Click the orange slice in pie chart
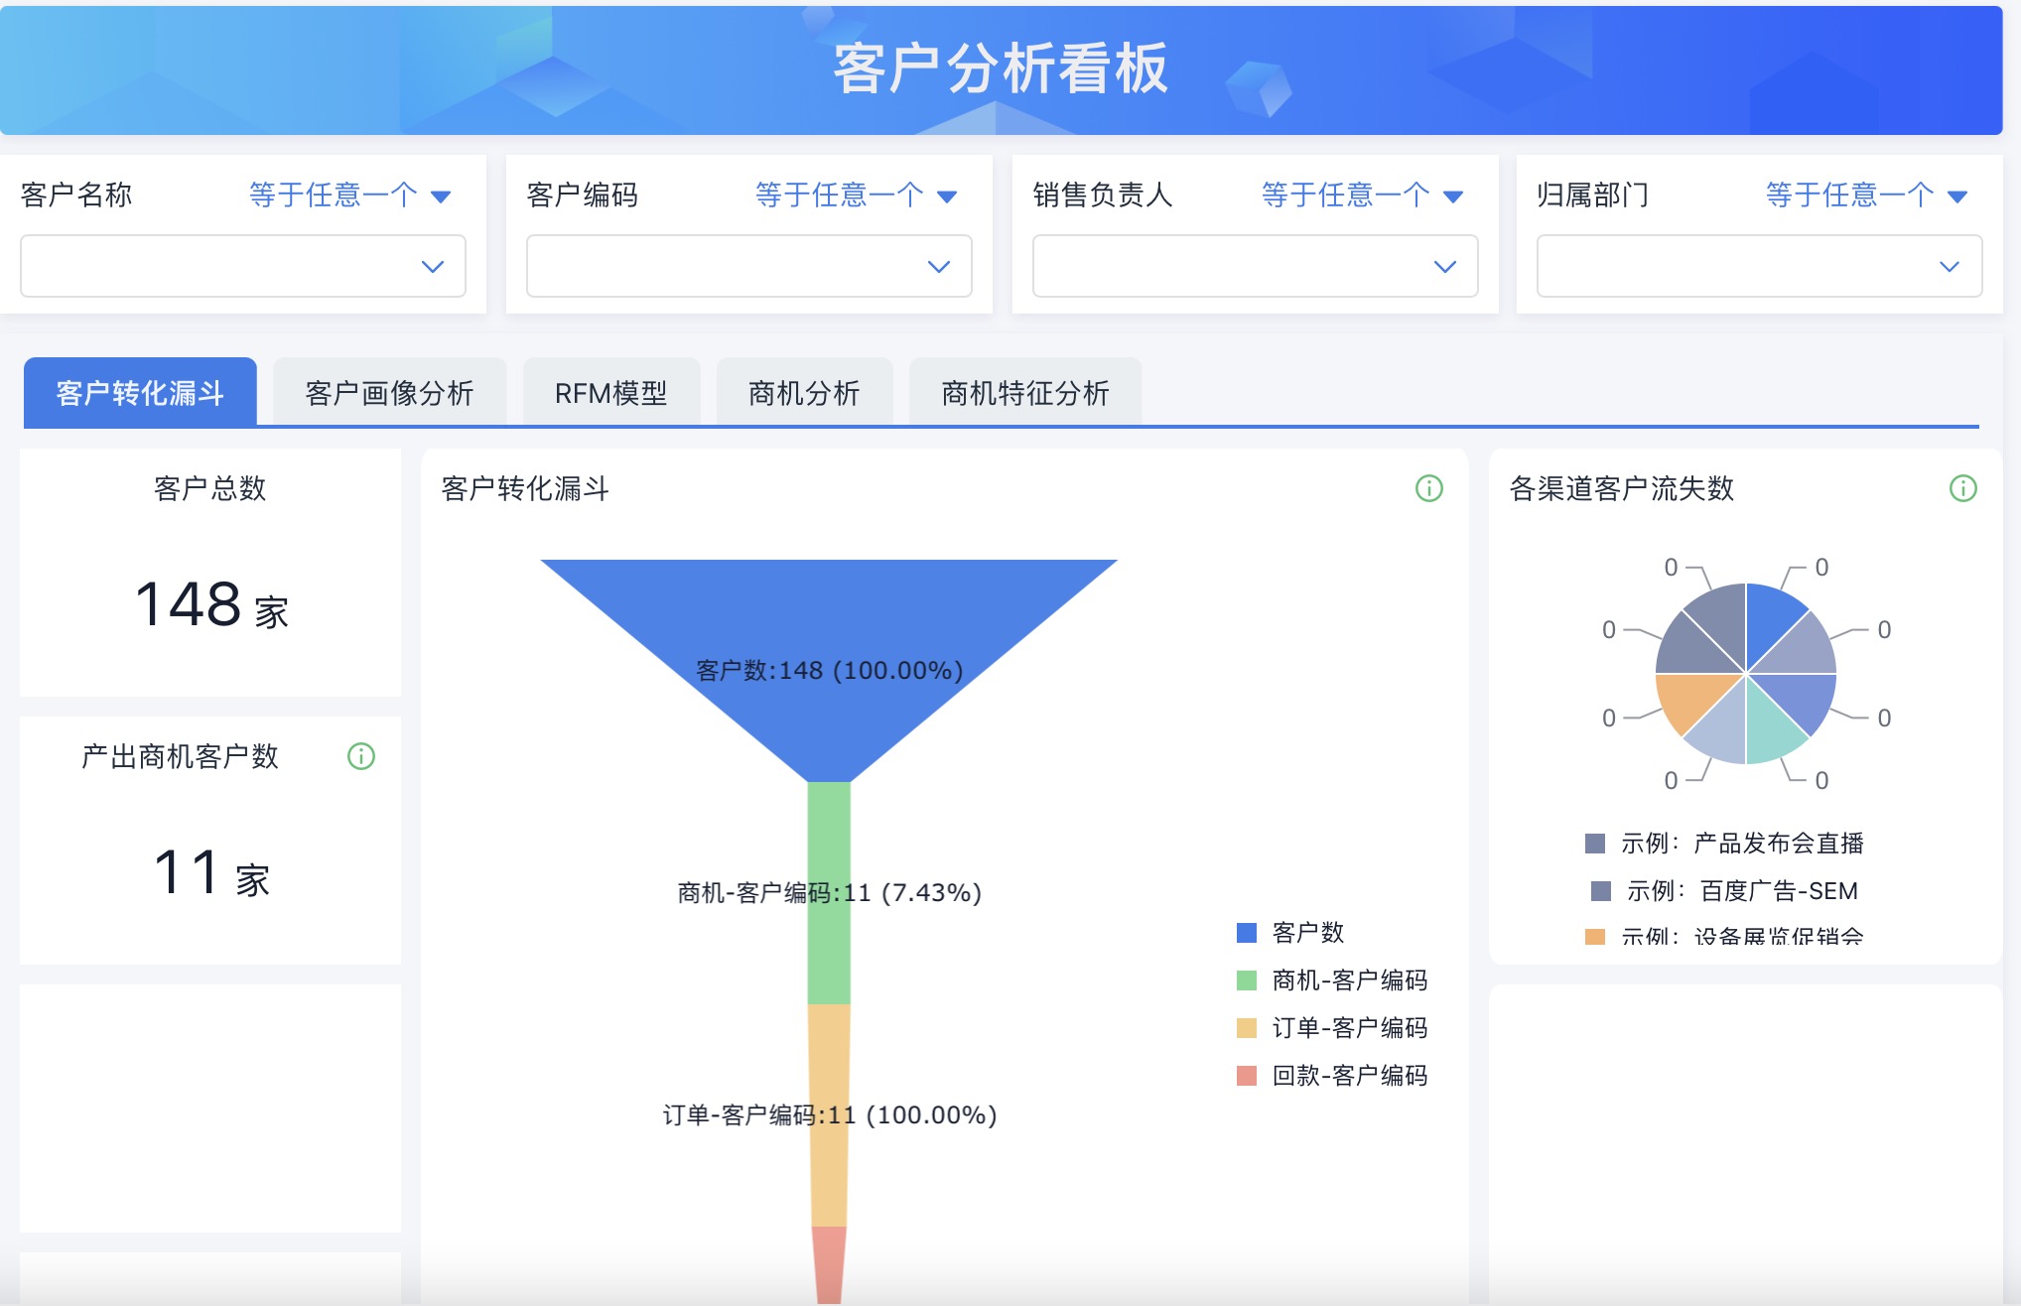This screenshot has width=2021, height=1306. [x=1692, y=697]
